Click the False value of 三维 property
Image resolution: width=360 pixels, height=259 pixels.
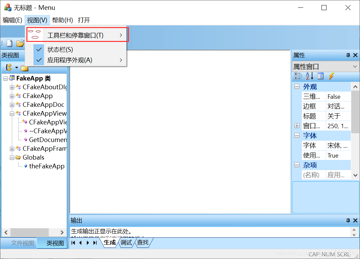coord(338,97)
